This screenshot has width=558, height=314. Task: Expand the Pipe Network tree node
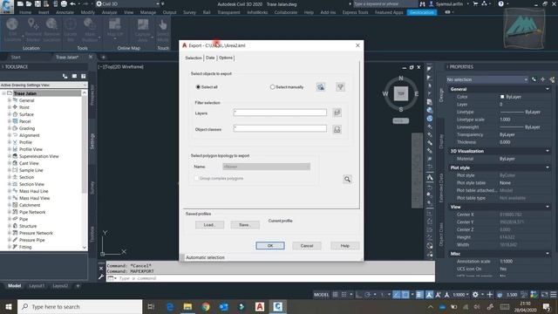[x=10, y=212]
